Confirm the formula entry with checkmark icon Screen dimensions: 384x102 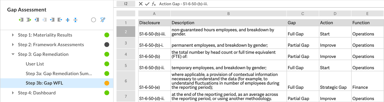(x=147, y=4)
